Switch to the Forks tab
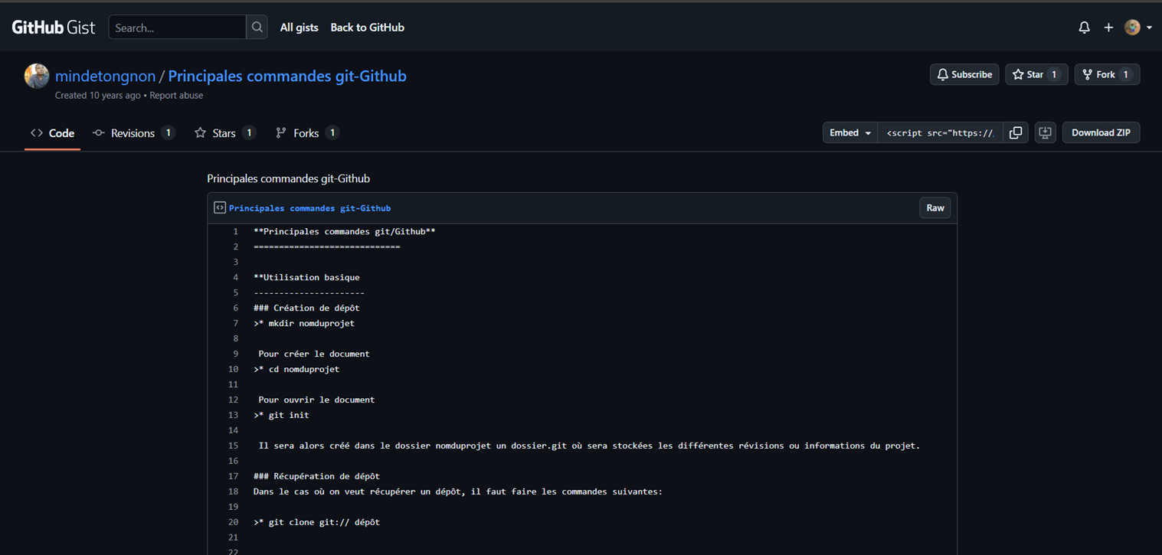This screenshot has height=555, width=1162. click(x=306, y=133)
